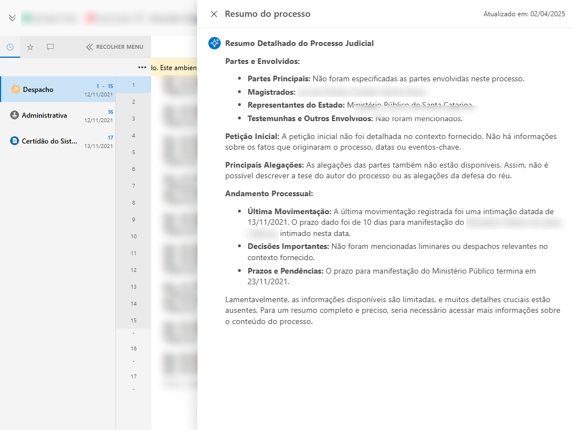Close the Resumo do processo panel

213,14
